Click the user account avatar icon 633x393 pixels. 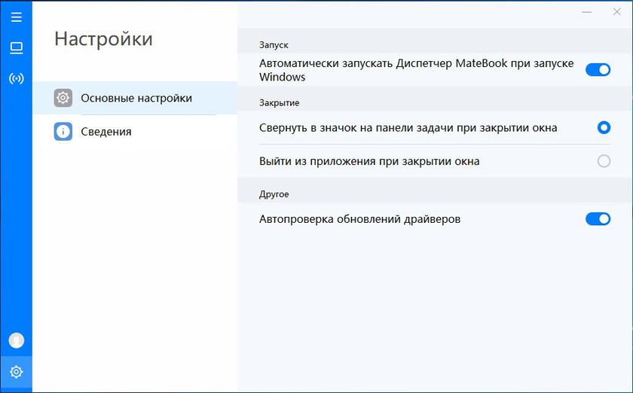[16, 340]
